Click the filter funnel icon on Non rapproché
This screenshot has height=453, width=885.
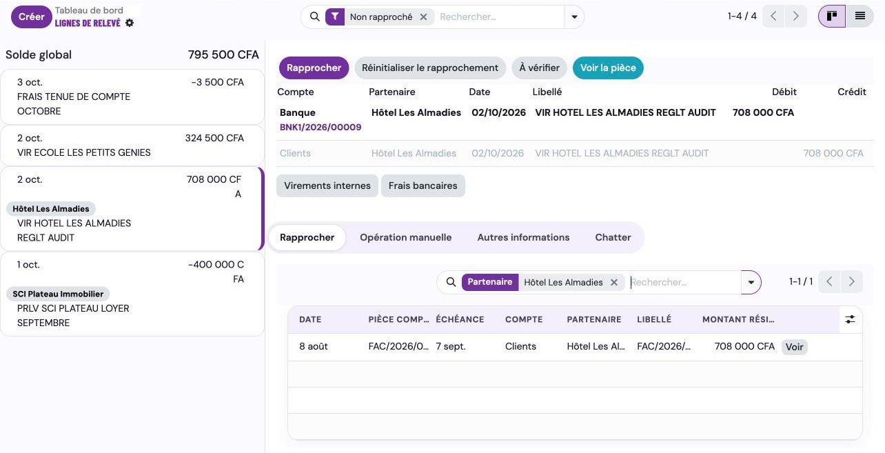[335, 17]
